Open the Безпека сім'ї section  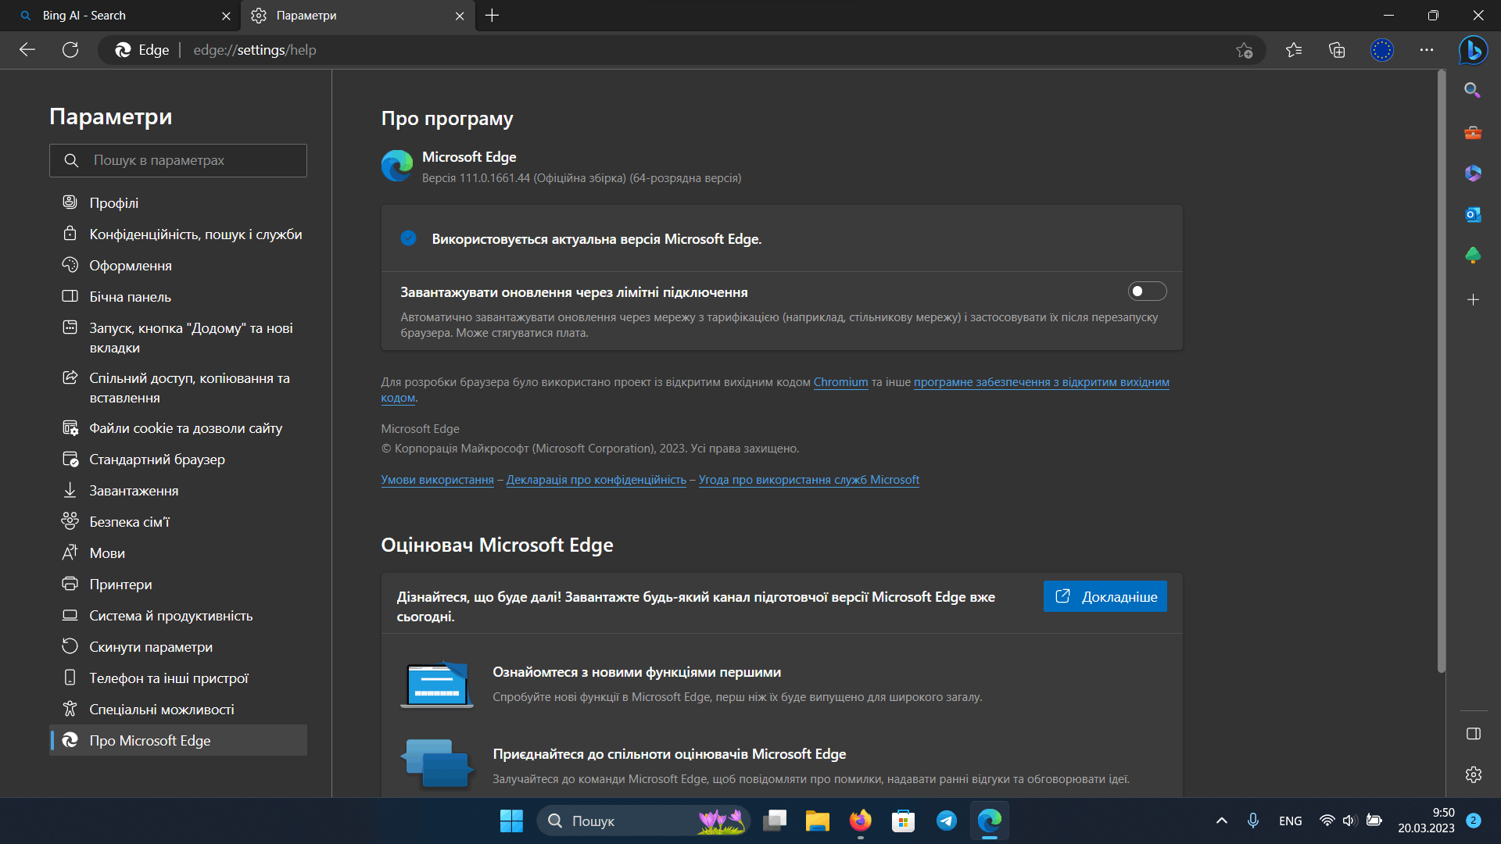click(178, 521)
